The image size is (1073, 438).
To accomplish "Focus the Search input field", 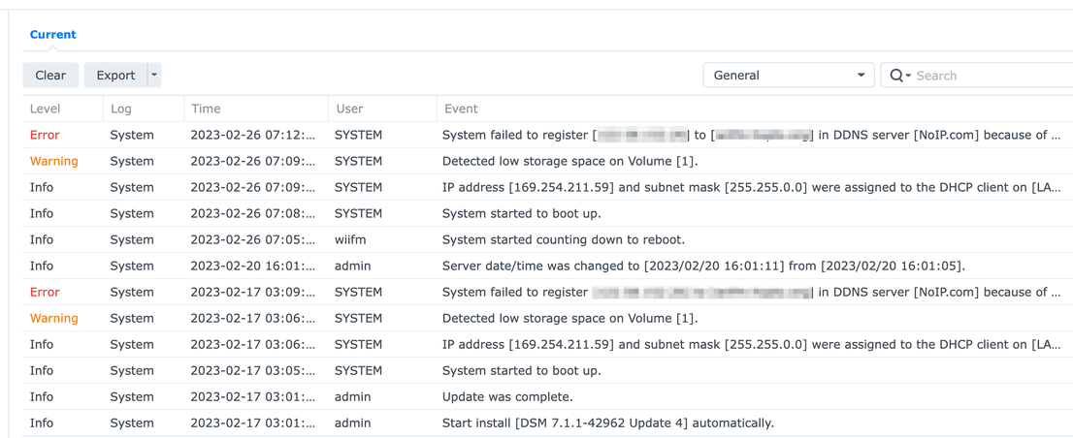I will (x=990, y=76).
